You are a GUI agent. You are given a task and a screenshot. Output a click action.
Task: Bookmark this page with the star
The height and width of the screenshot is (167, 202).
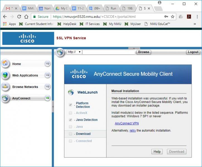point(172,17)
